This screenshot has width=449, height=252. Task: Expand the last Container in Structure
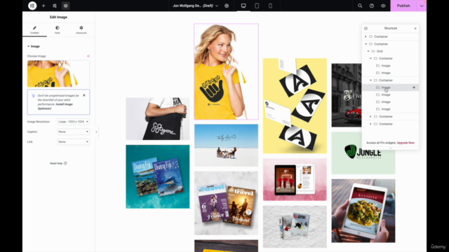coord(370,124)
